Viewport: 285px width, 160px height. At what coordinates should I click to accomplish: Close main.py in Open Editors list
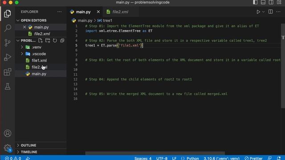(x=24, y=27)
